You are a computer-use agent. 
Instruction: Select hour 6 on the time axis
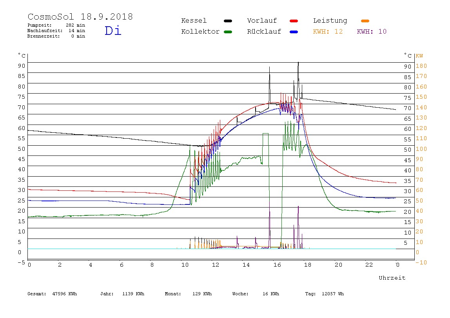tap(122, 265)
